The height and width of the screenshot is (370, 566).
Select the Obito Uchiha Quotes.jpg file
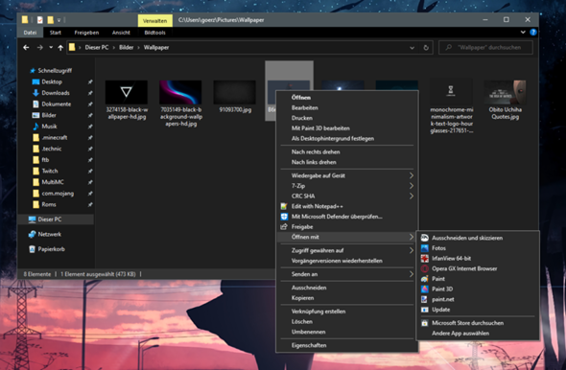pos(505,100)
